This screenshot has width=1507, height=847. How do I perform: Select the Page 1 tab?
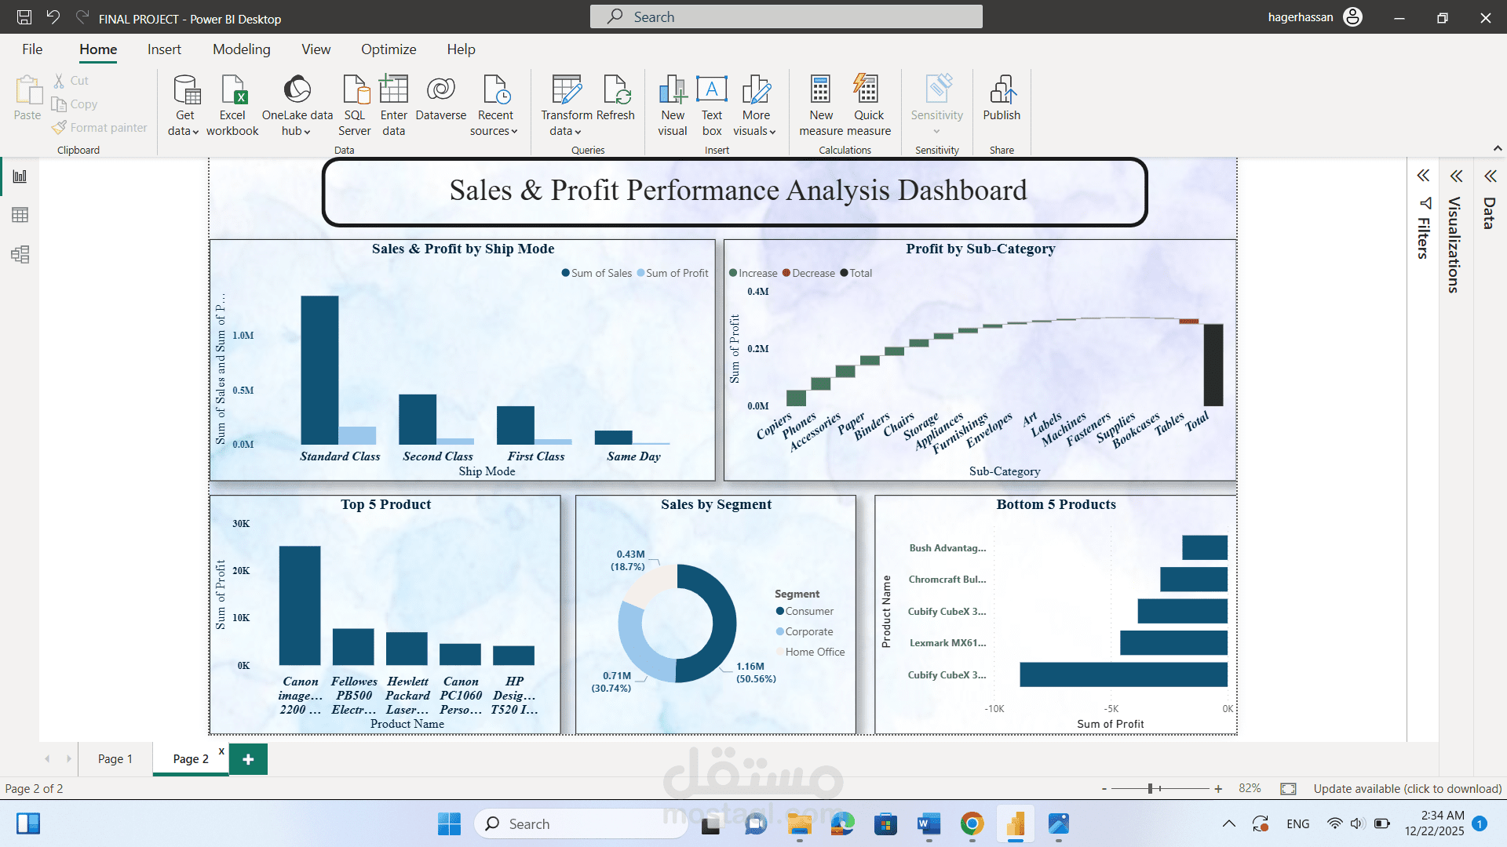coord(115,758)
